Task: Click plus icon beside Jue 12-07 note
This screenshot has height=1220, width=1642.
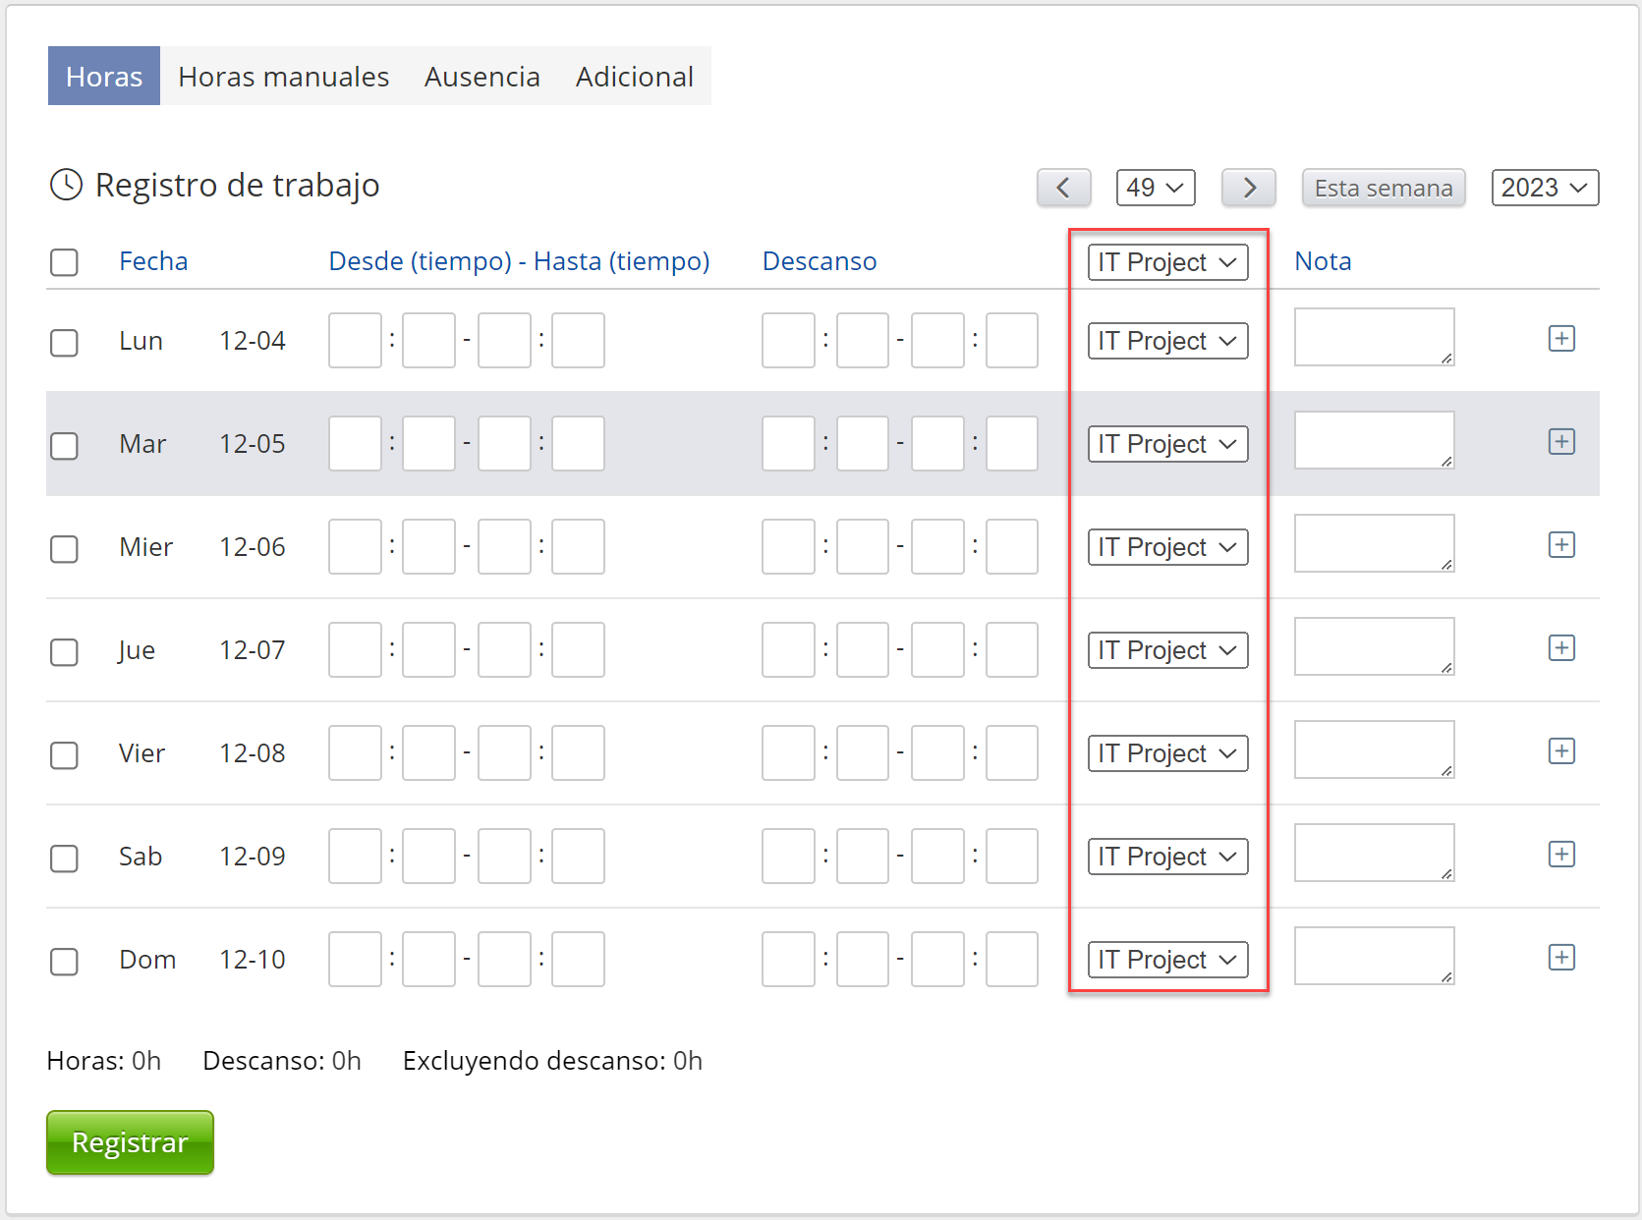Action: click(x=1560, y=648)
